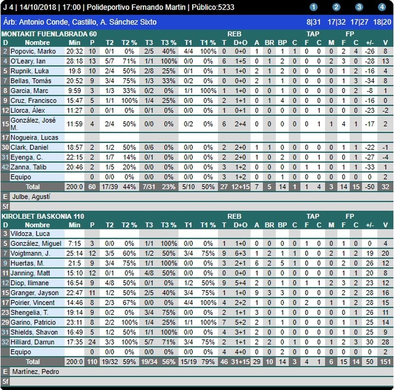Click the referees line Antonio Conde, Castillo
394x390 pixels.
80,22
